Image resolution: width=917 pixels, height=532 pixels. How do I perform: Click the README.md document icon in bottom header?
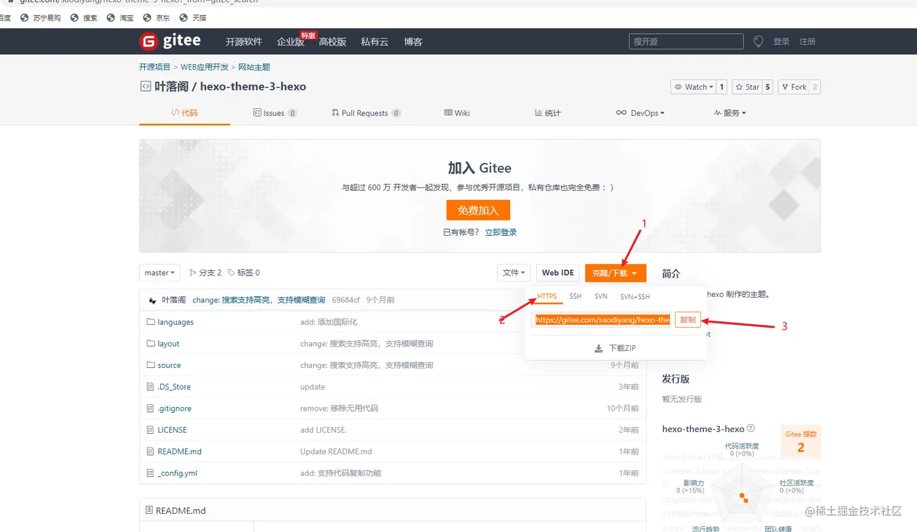pos(149,510)
